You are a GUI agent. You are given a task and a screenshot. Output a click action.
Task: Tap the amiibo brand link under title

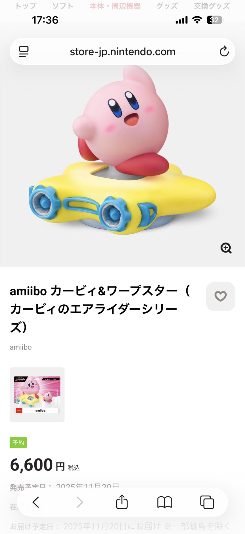(x=21, y=347)
